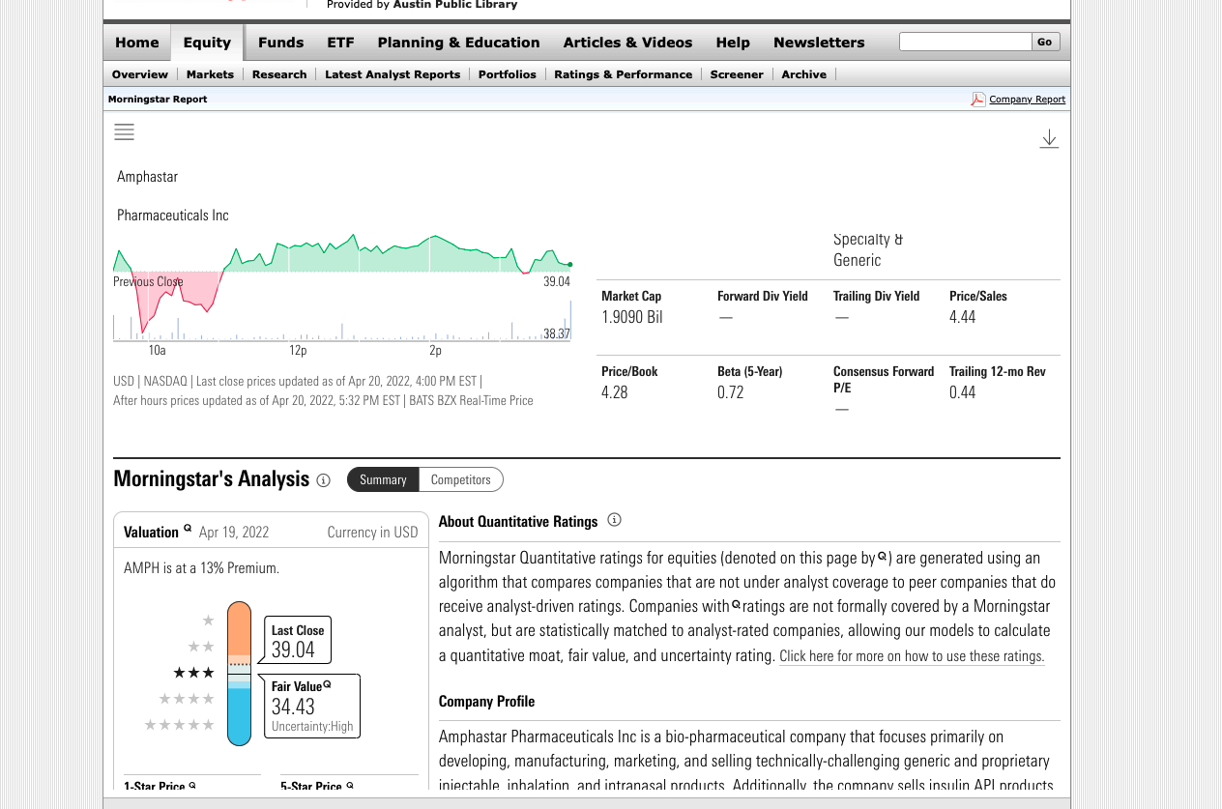This screenshot has height=809, width=1222.
Task: Open the Newsletters tab
Action: [819, 43]
